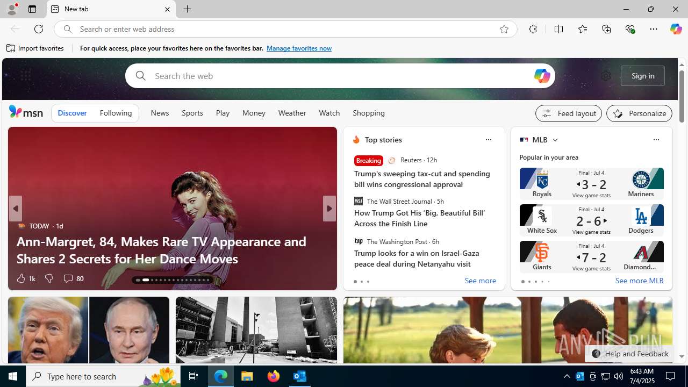Switch to the Following tab

(x=116, y=113)
